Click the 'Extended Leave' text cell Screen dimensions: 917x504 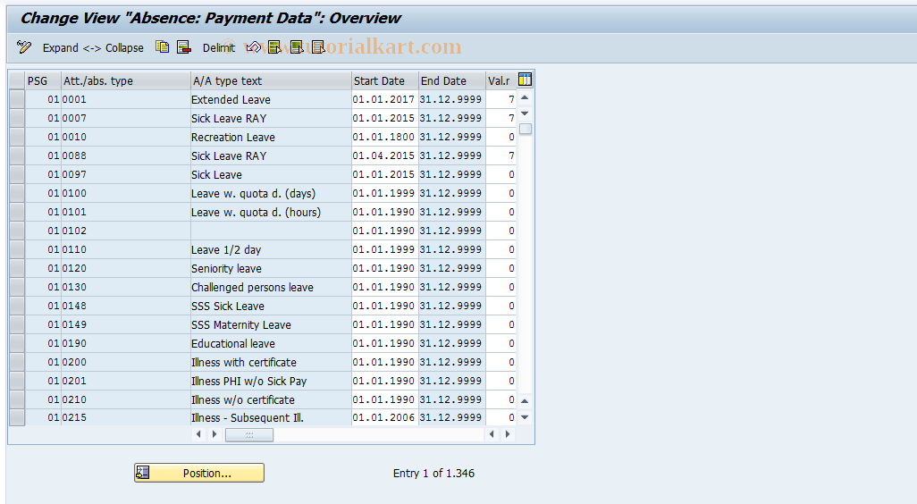click(271, 99)
